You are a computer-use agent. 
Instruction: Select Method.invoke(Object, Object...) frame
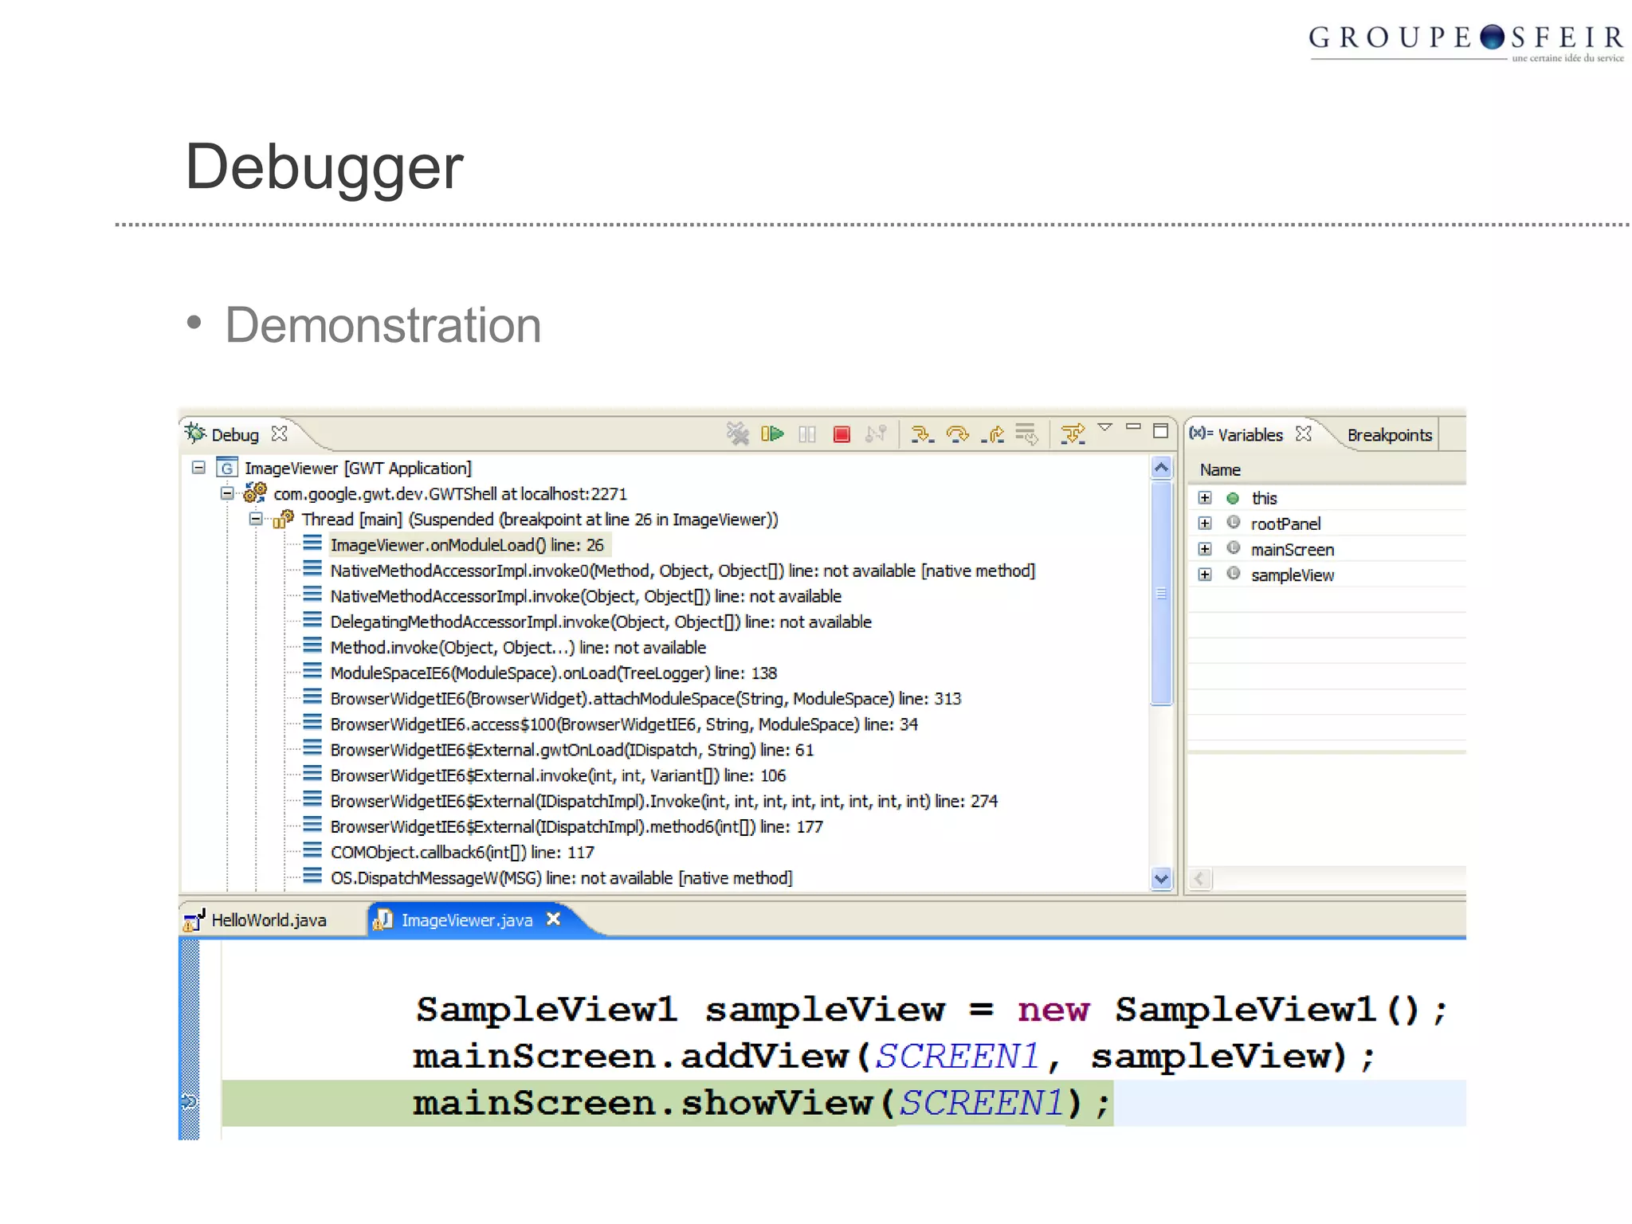click(518, 647)
